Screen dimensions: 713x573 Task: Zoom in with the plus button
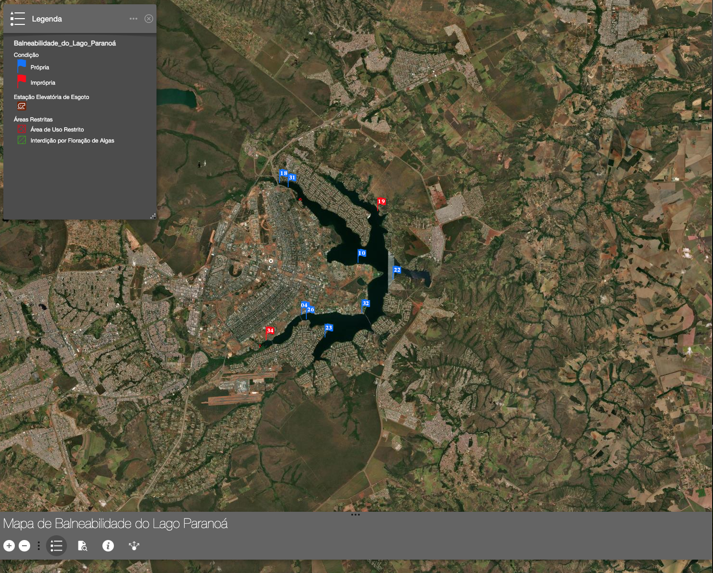pos(9,546)
